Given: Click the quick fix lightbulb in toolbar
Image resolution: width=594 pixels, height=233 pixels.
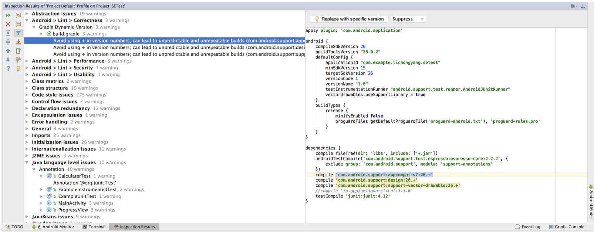Looking at the screenshot, I should pos(18,68).
